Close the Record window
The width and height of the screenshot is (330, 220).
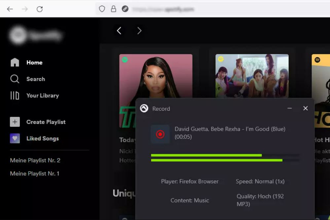[x=305, y=108]
